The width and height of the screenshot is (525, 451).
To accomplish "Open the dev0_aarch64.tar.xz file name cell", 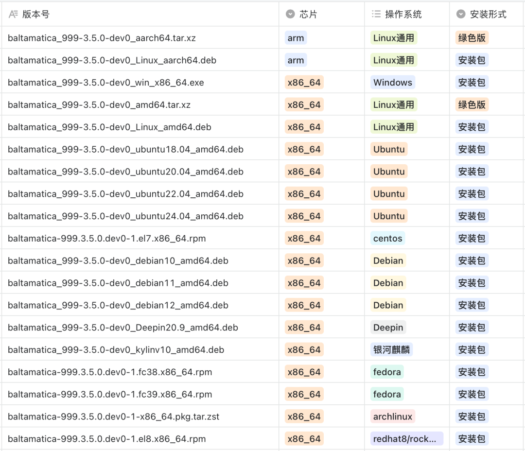I will pyautogui.click(x=102, y=38).
